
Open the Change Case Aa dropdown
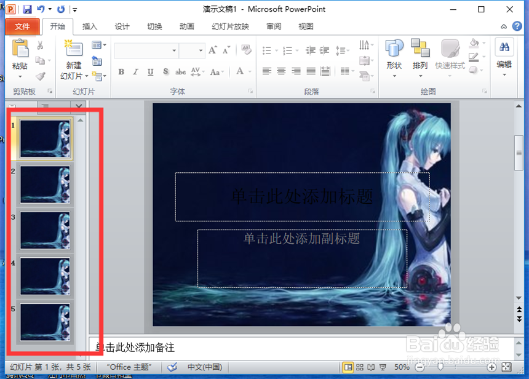(x=217, y=72)
